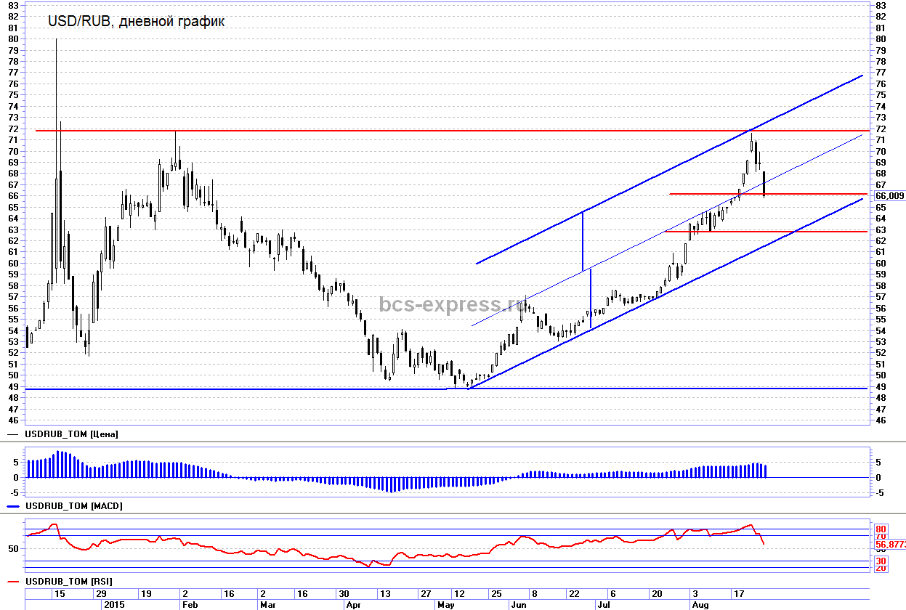
Task: Click the RSI current value label 56,877
Action: pos(889,544)
